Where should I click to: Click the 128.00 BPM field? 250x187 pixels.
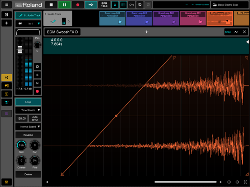click(x=22, y=118)
